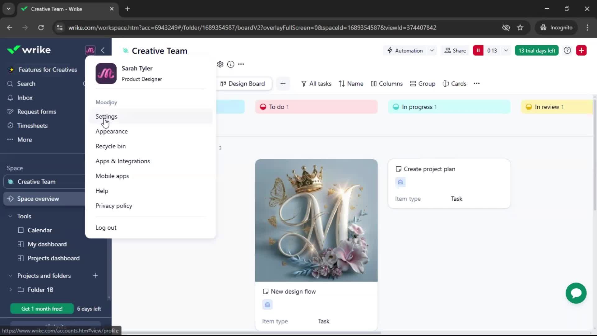Open the Create project plan card
This screenshot has height=336, width=597.
pos(449,184)
